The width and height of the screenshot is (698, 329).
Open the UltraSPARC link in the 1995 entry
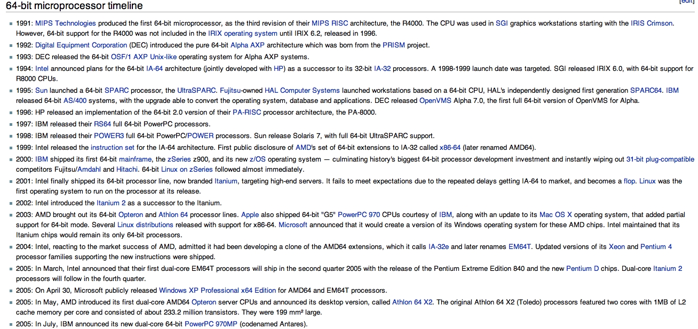197,91
